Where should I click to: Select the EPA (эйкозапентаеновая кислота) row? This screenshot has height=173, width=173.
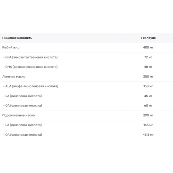(86, 57)
